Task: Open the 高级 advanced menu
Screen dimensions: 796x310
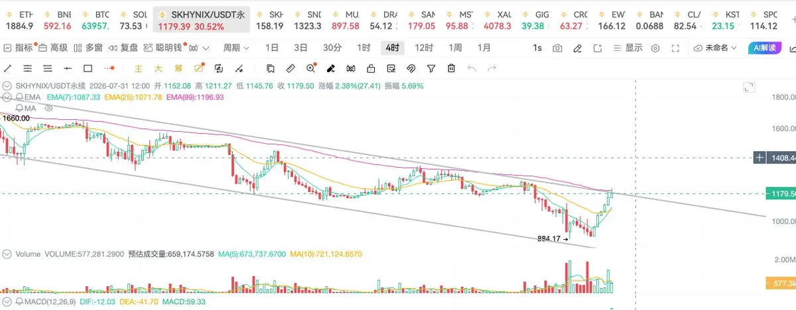Action: pyautogui.click(x=53, y=48)
